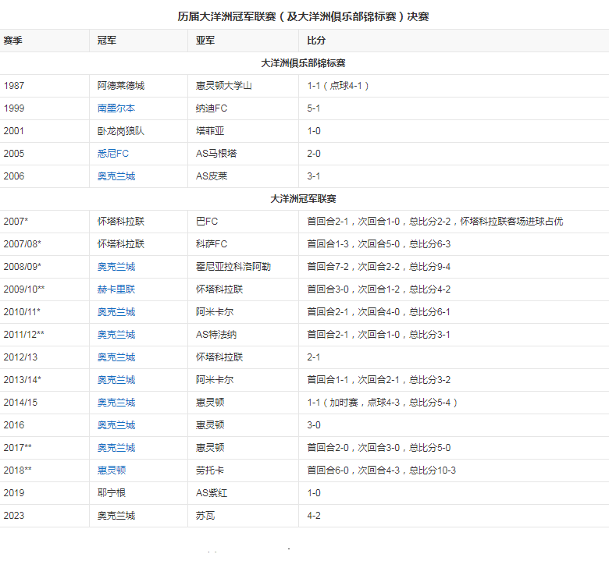The image size is (609, 561).
Task: Click the 冠军 column header
Action: point(107,40)
